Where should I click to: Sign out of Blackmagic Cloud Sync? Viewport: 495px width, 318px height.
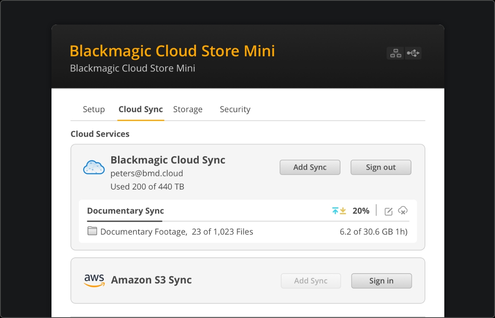(x=381, y=167)
